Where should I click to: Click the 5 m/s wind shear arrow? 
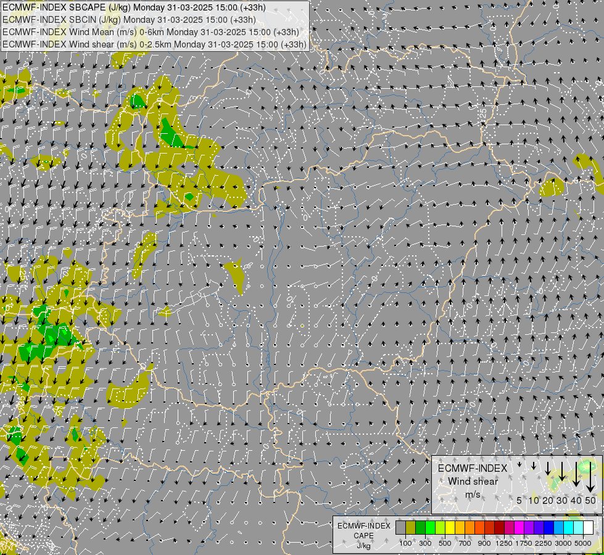pyautogui.click(x=519, y=464)
